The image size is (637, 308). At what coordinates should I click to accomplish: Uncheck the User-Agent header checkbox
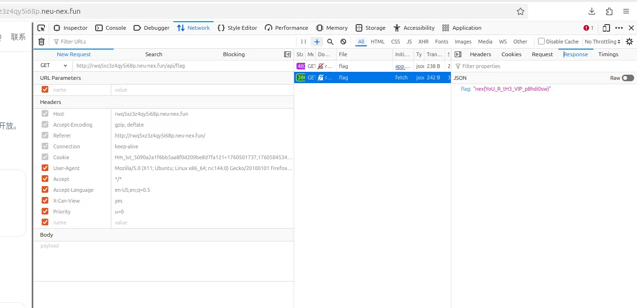point(45,168)
